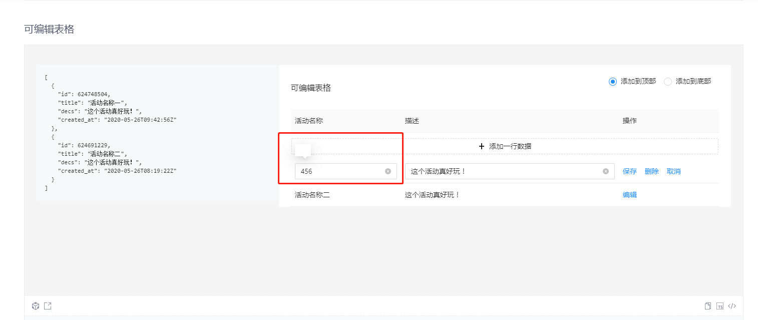Click the 可编辑表格 page section heading
Viewport: 758px width, 320px height.
click(x=49, y=29)
